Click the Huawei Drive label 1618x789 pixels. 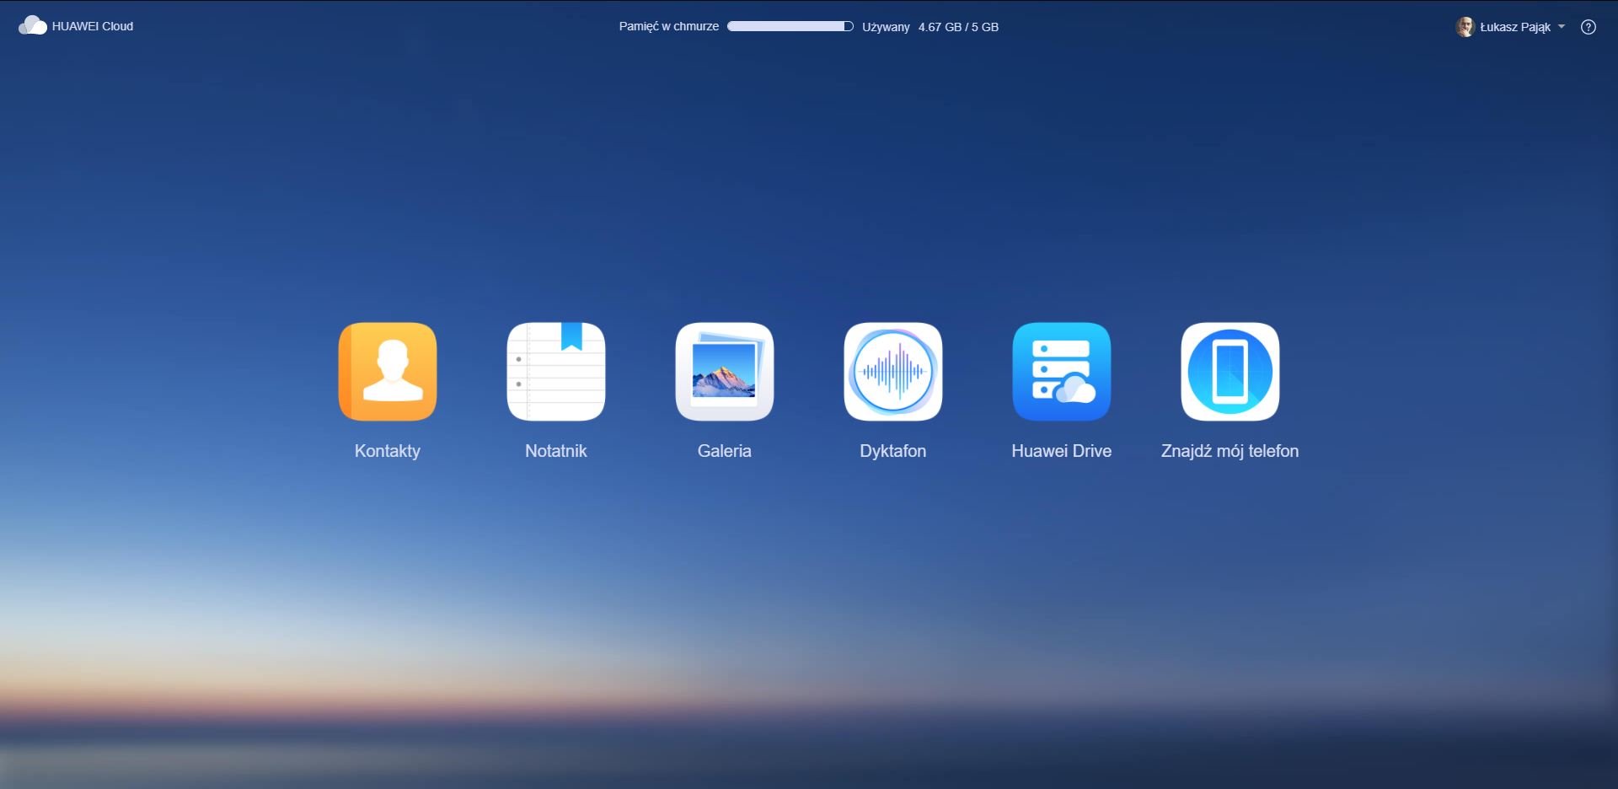1062,451
